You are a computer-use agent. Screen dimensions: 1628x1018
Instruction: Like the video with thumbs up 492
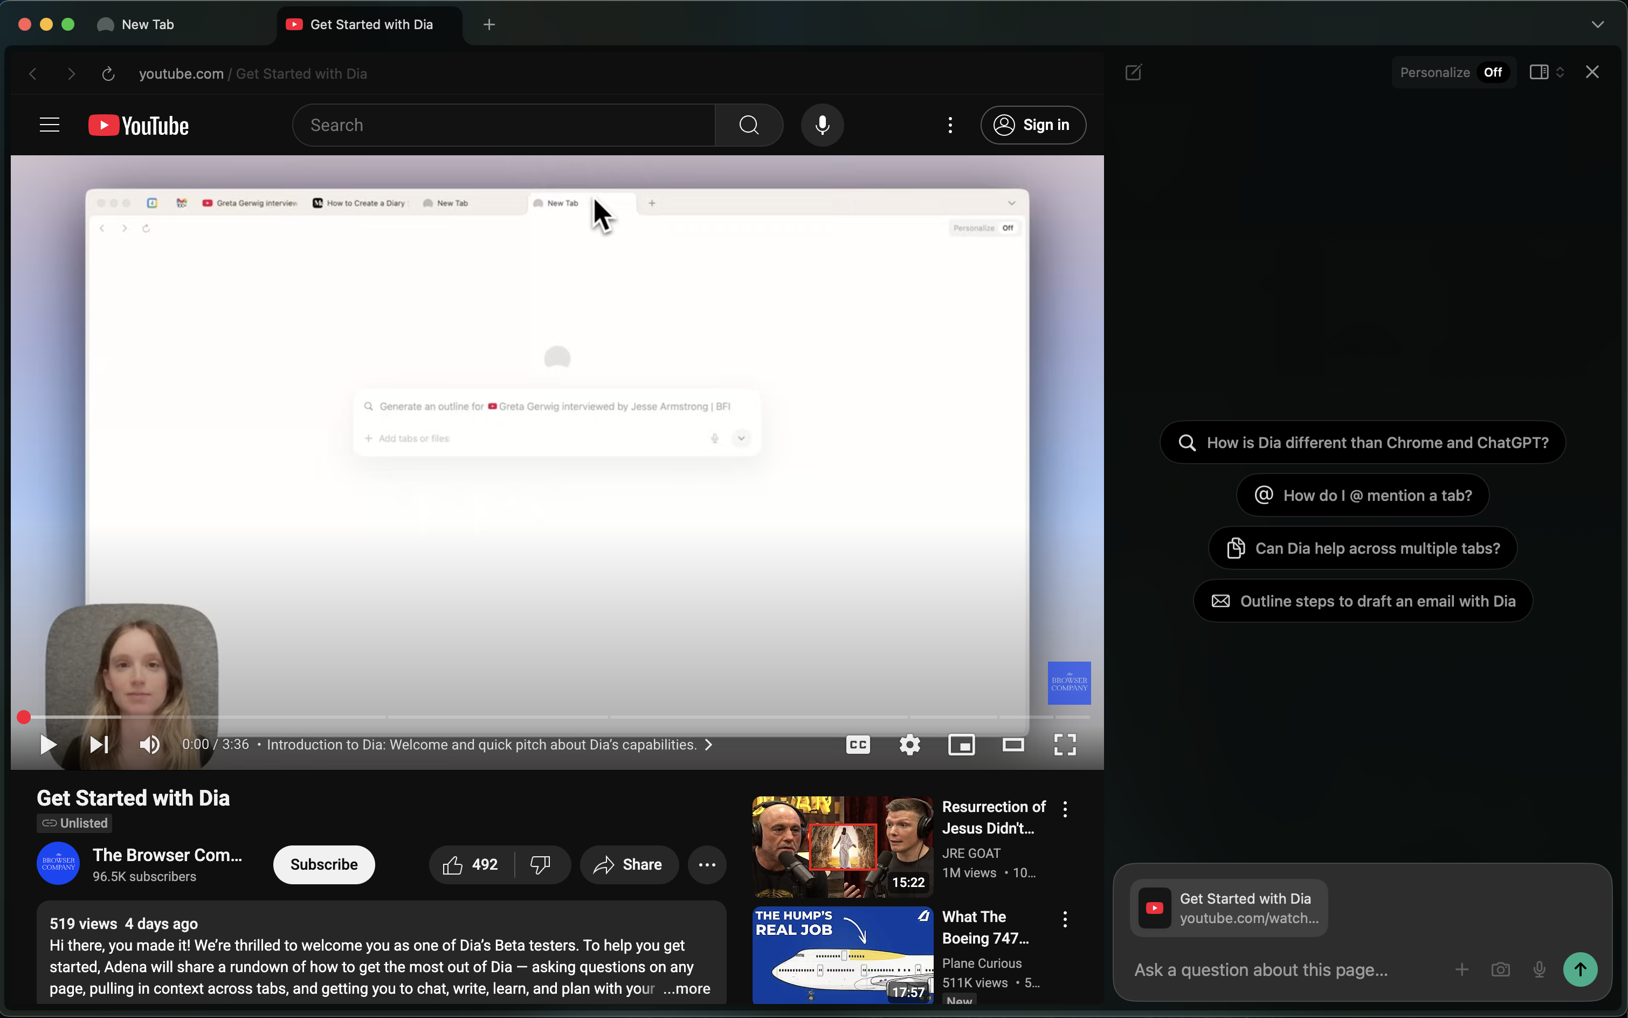point(471,864)
